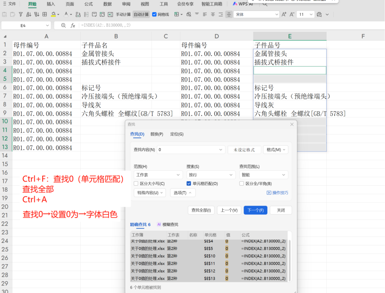This screenshot has width=385, height=293.
Task: Click the 查找内容 input field containing 0
Action: [x=191, y=150]
